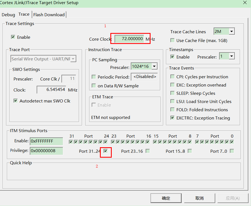This screenshot has width=251, height=206.
Task: Check CPI Cycles per Instruction
Action: tap(172, 77)
